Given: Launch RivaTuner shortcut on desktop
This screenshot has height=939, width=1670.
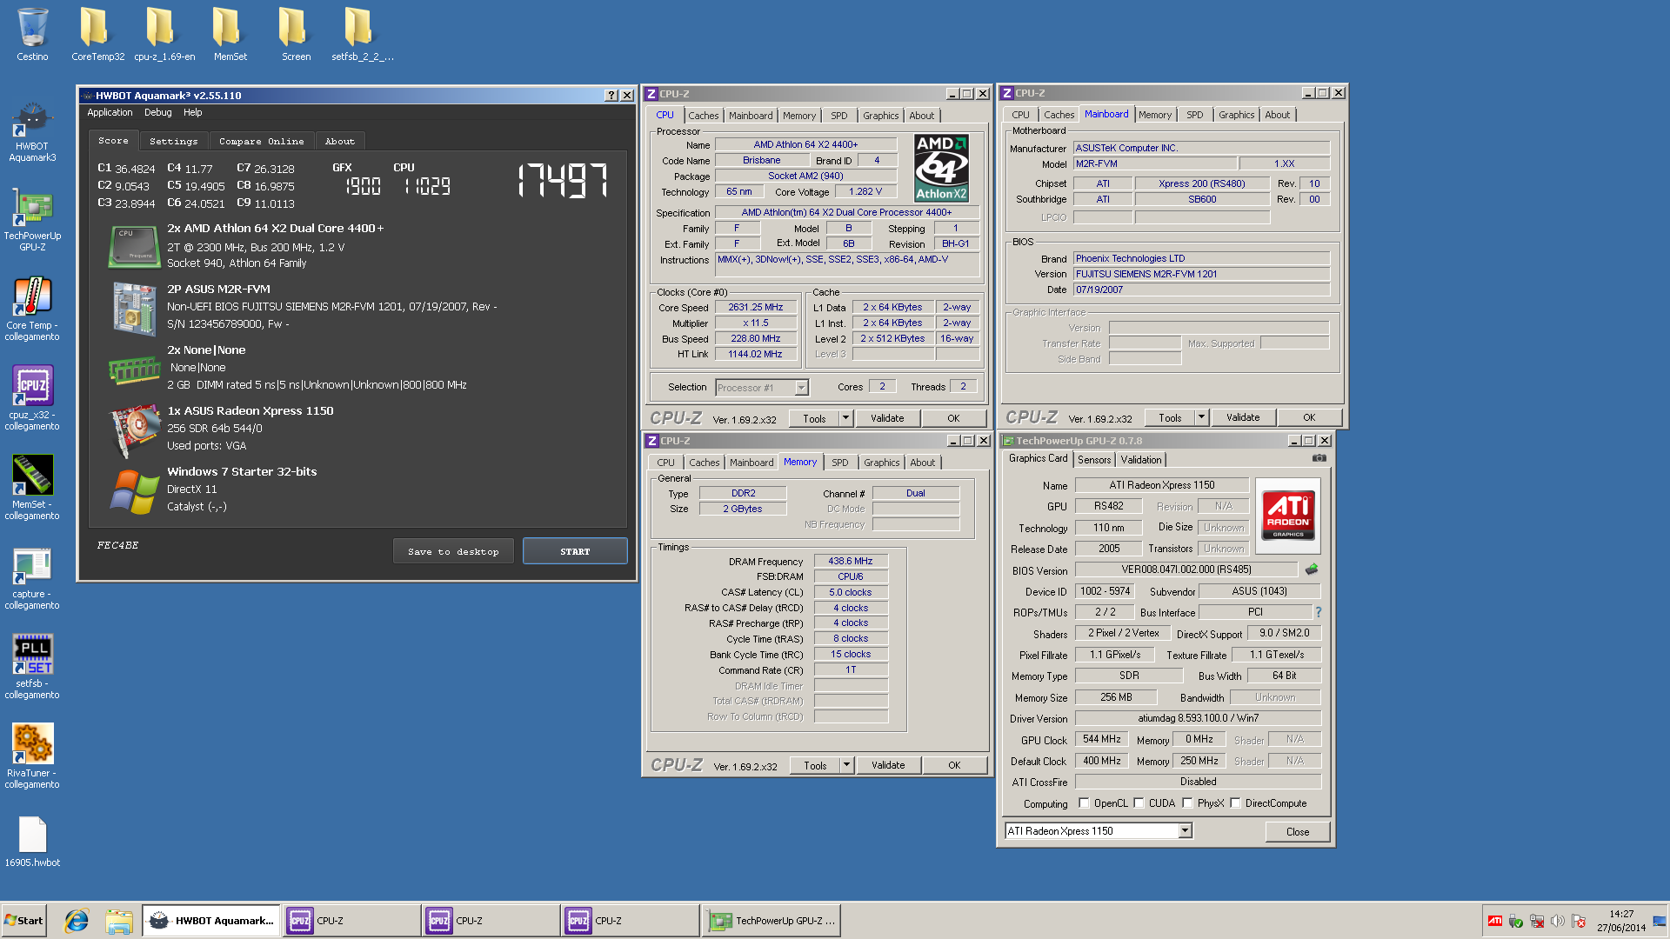Looking at the screenshot, I should point(32,757).
